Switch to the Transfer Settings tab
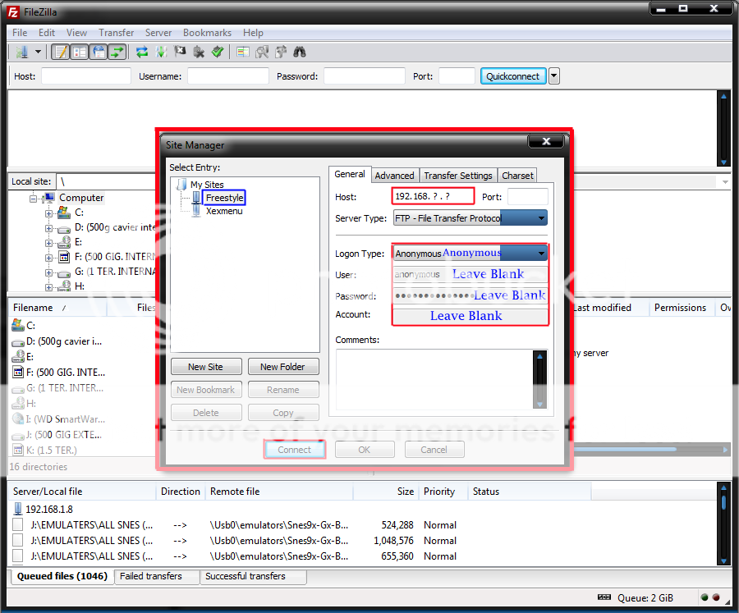The width and height of the screenshot is (739, 613). click(458, 176)
